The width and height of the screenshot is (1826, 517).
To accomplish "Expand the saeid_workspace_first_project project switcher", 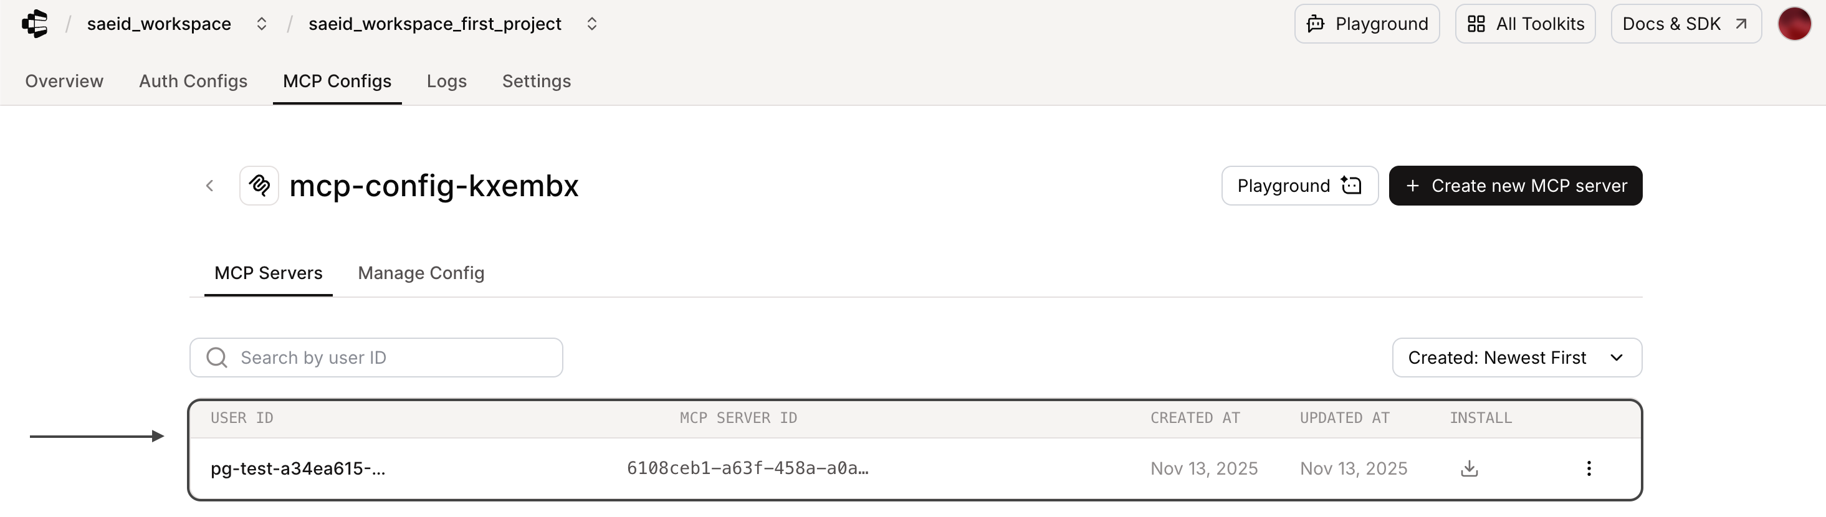I will tap(592, 24).
